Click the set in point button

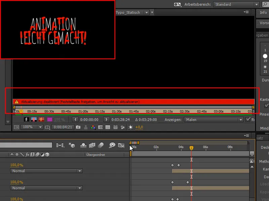click(75, 119)
